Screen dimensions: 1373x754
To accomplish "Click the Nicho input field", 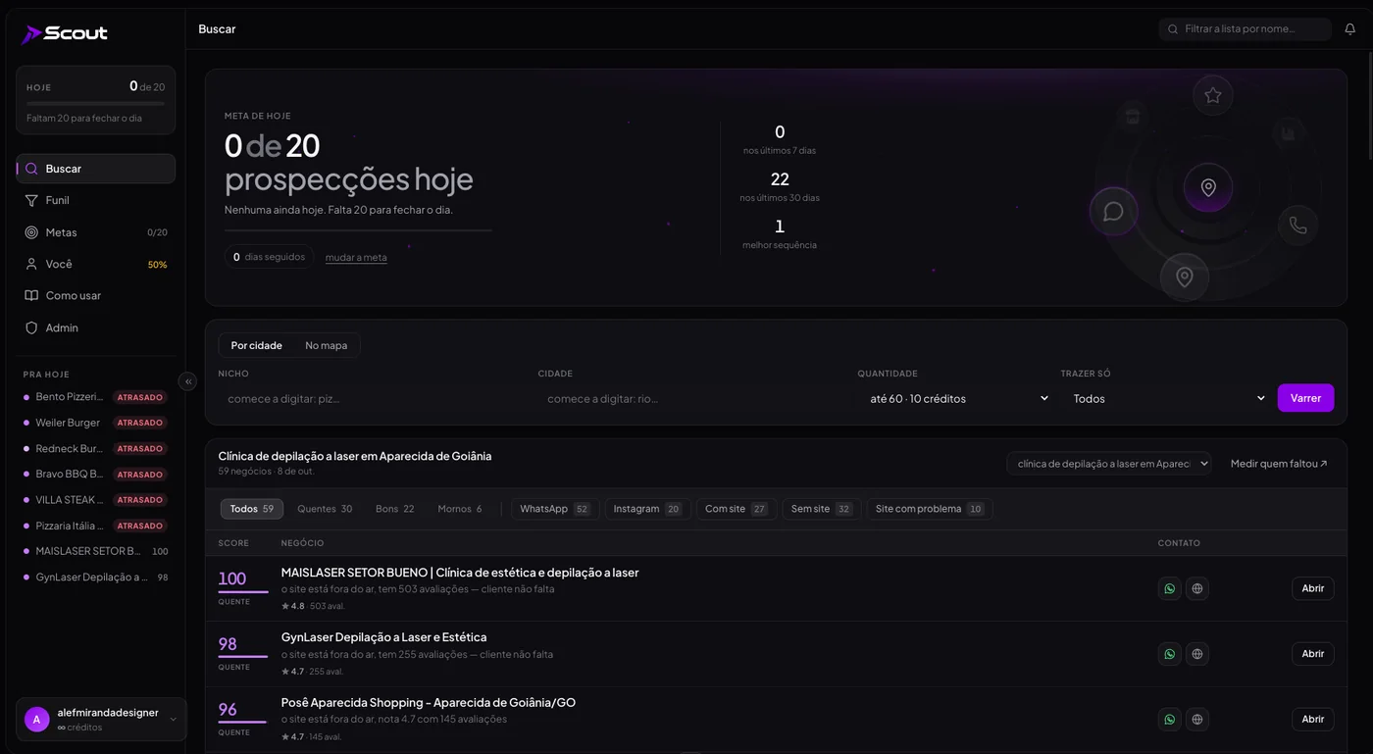I will [x=374, y=398].
